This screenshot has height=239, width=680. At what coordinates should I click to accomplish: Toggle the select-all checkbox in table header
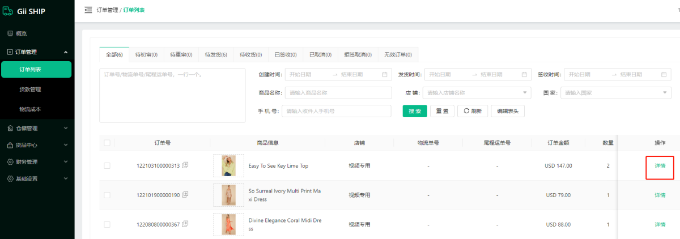pyautogui.click(x=107, y=143)
